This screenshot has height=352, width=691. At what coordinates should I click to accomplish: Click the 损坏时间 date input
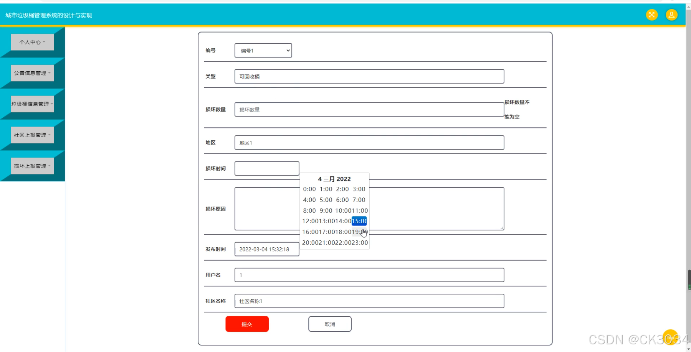click(x=267, y=168)
